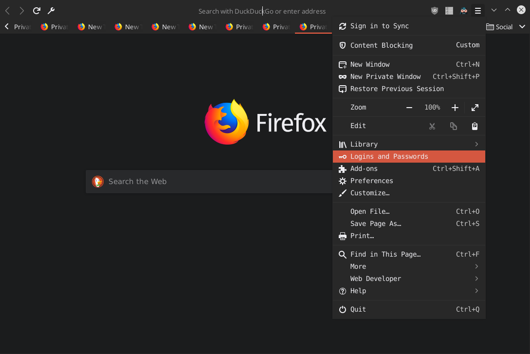
Task: Expand the Web Developer submenu
Action: 409,279
